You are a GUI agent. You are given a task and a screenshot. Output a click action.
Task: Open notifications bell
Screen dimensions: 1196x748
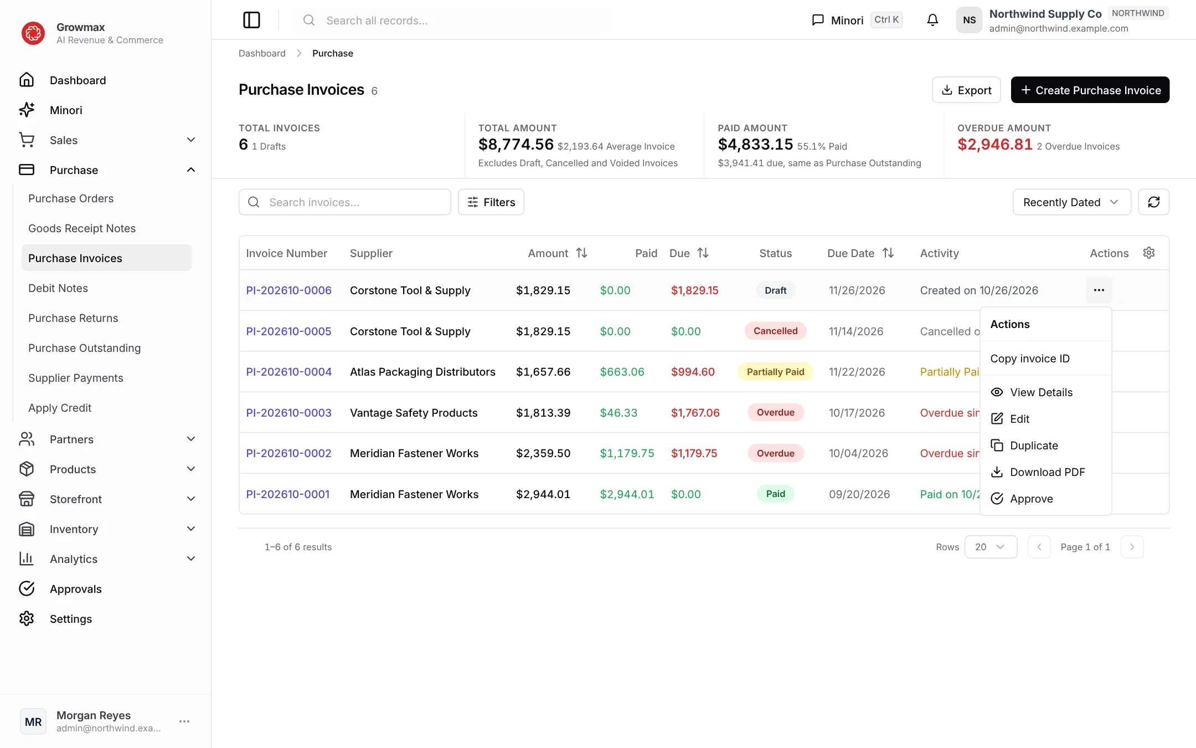[x=932, y=20]
